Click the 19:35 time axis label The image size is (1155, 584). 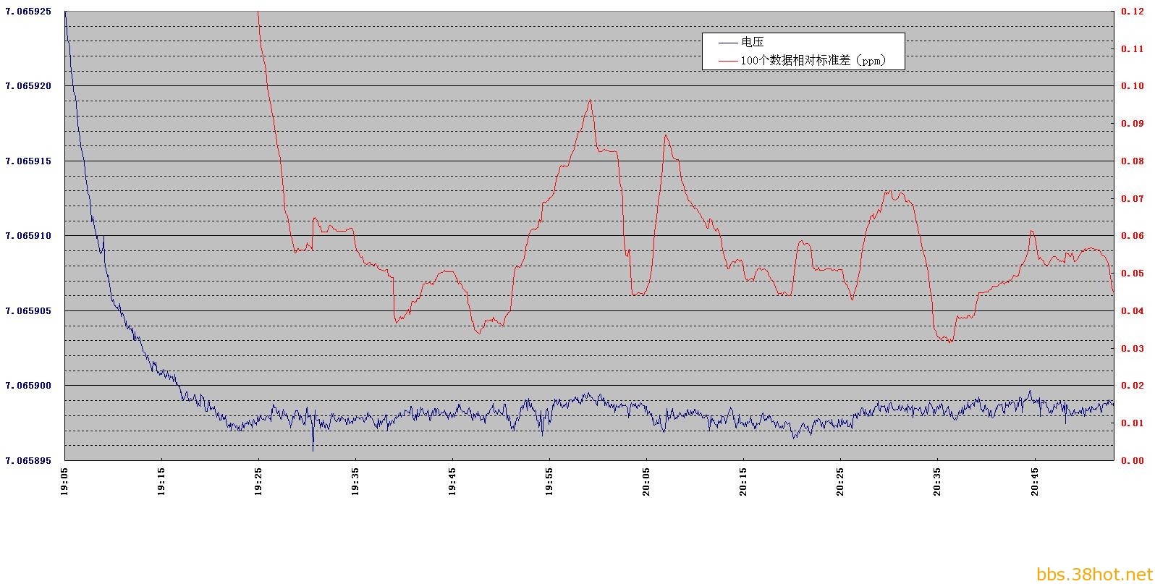click(356, 481)
